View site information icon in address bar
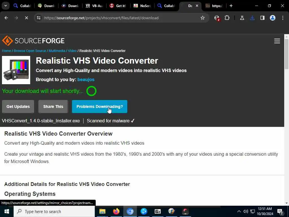This screenshot has width=289, height=217. click(x=38, y=18)
